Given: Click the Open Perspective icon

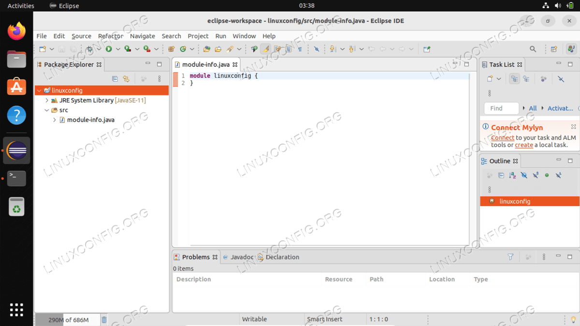Looking at the screenshot, I should [x=554, y=49].
